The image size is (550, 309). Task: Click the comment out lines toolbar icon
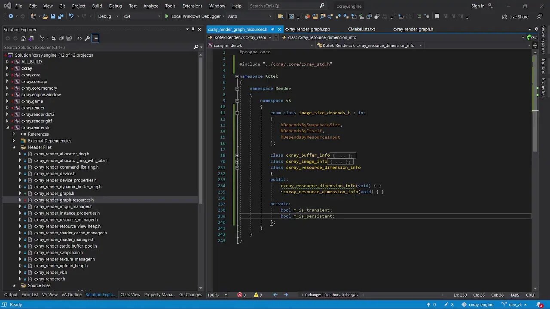[x=419, y=16]
